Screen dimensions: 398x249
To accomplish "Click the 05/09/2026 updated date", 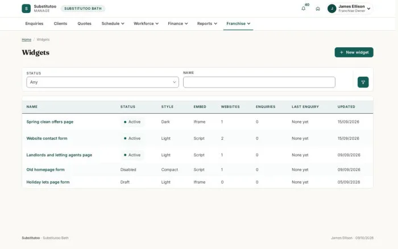I will [x=349, y=182].
